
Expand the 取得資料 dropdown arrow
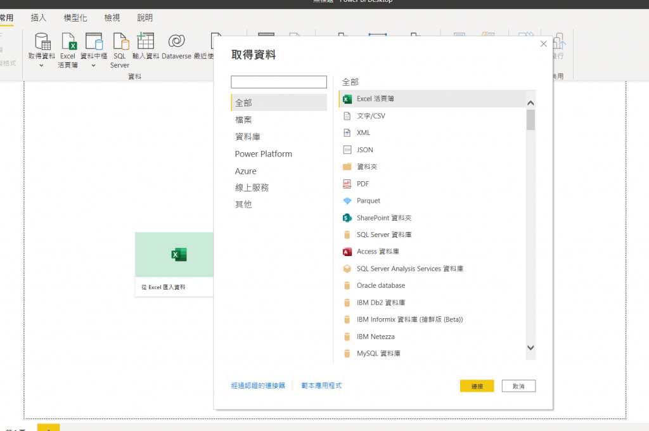(41, 65)
